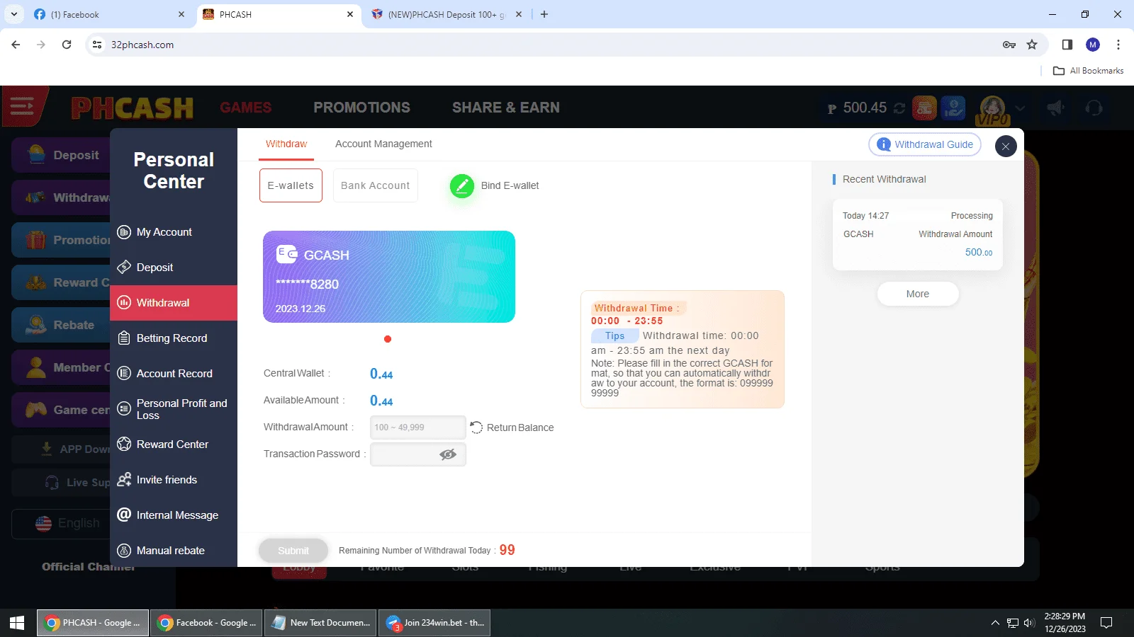Switch to the Account Management tab
Viewport: 1134px width, 637px height.
(x=383, y=144)
